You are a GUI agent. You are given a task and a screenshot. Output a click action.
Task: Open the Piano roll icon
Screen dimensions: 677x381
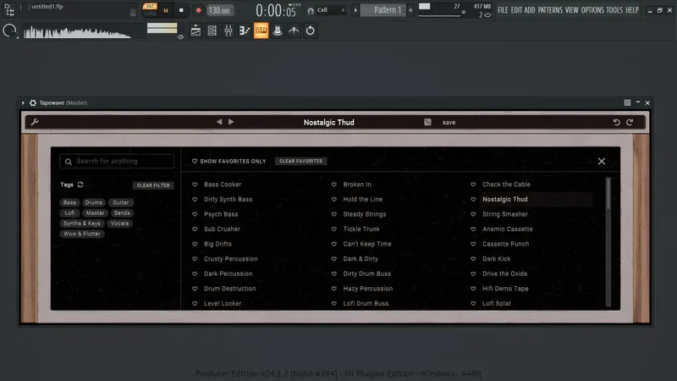click(x=245, y=30)
